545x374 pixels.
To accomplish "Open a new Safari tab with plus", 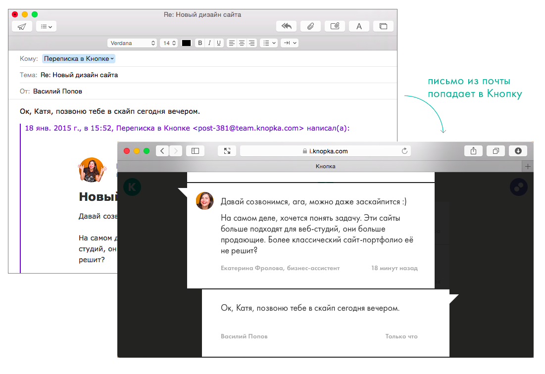I will pyautogui.click(x=528, y=166).
